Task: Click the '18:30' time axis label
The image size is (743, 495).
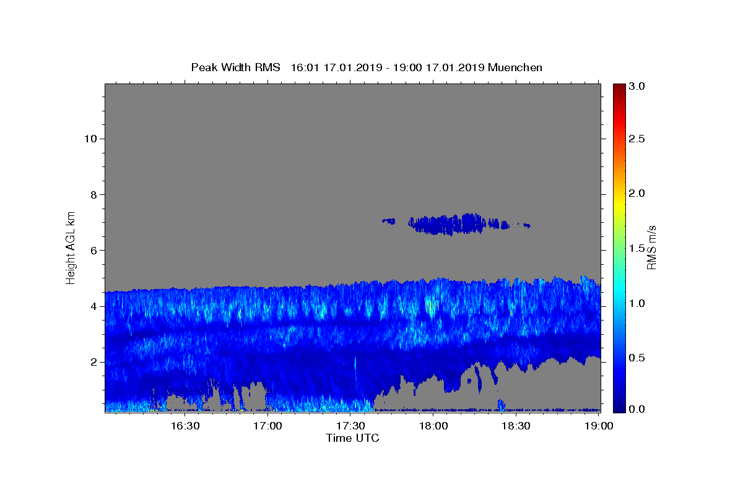Action: point(516,426)
